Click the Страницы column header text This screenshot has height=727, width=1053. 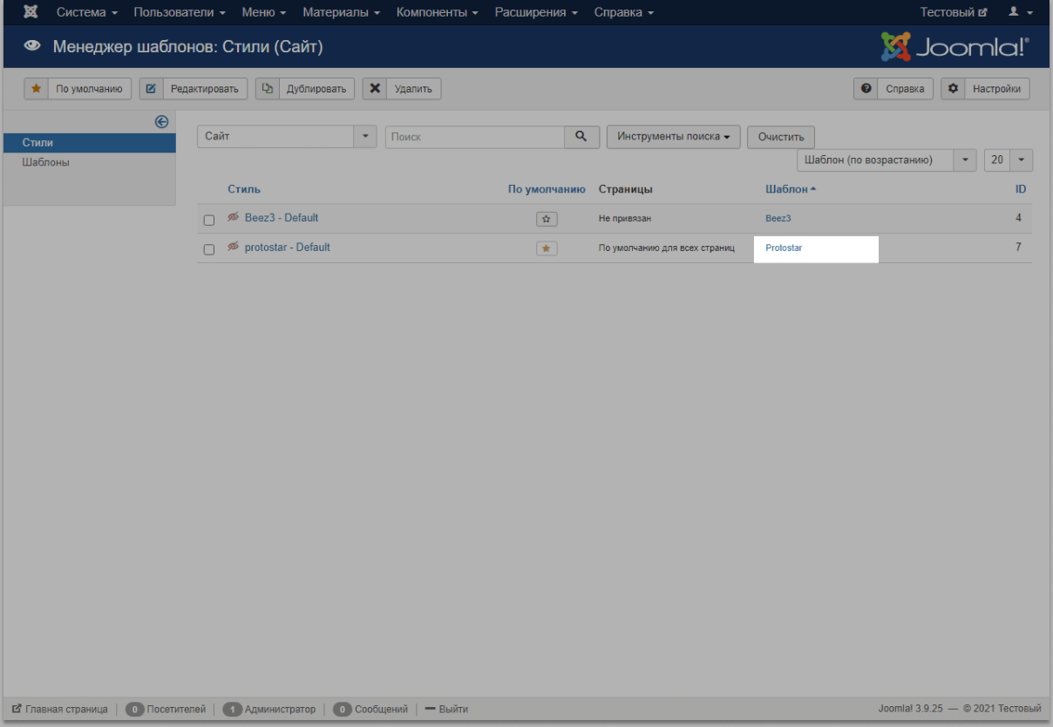(626, 189)
